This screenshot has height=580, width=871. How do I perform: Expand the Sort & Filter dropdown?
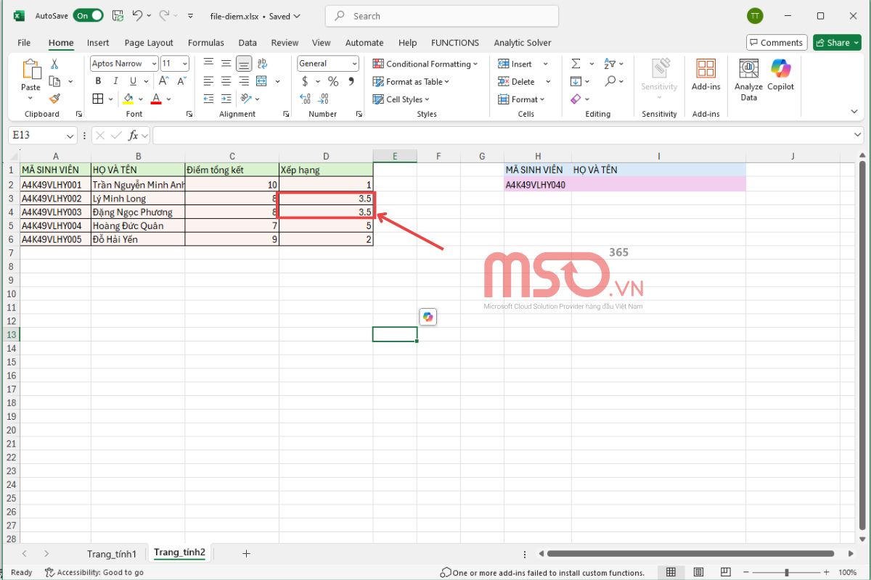pos(622,64)
